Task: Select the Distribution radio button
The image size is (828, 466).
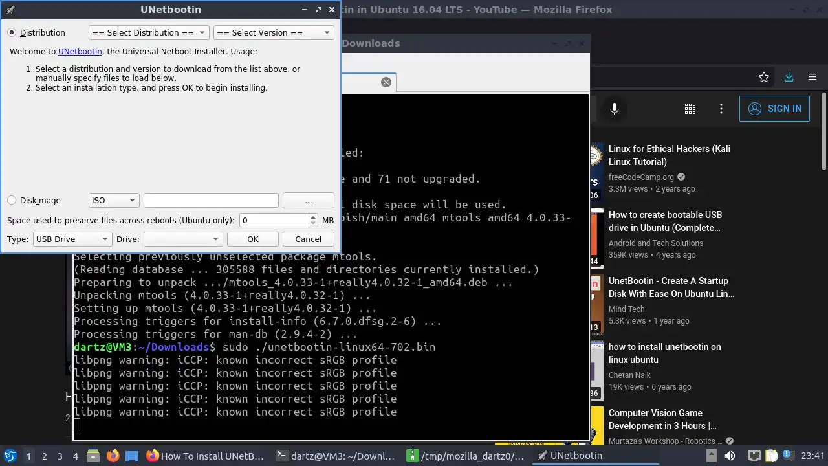Action: pos(12,32)
